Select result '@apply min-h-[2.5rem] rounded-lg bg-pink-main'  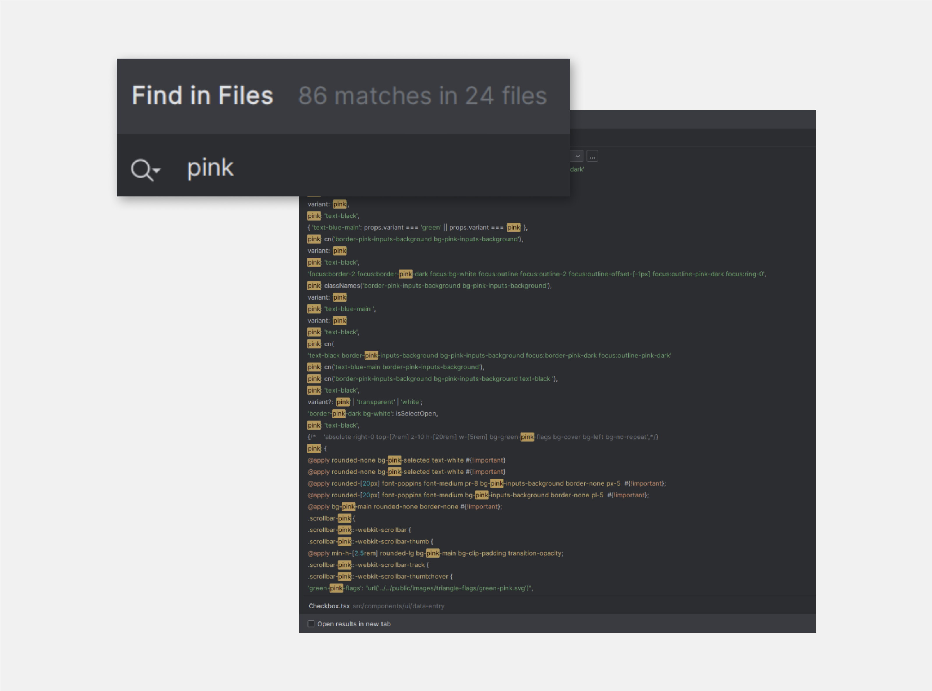click(x=435, y=553)
